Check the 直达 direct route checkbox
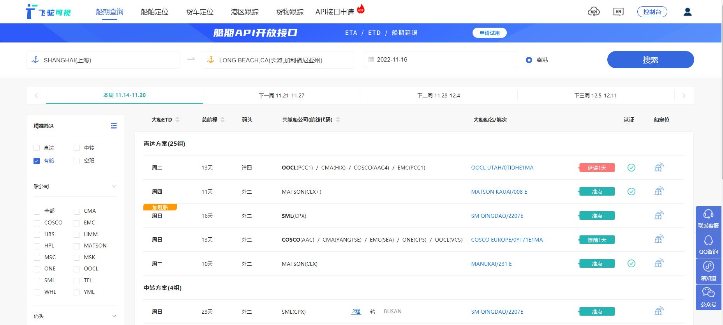The width and height of the screenshot is (723, 325). tap(37, 148)
